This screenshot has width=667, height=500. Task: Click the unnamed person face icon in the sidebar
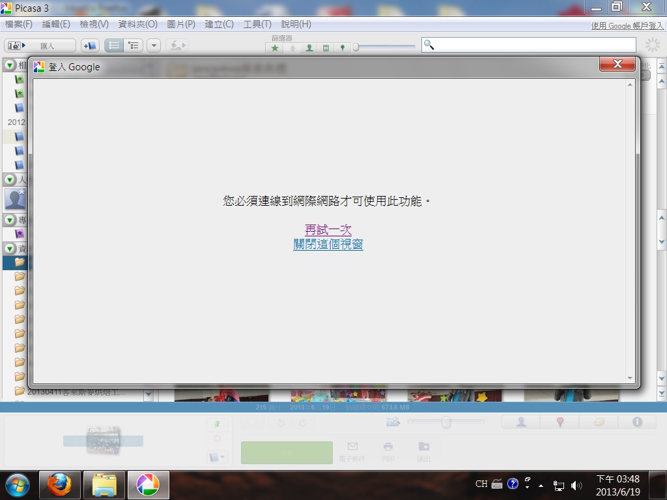(15, 199)
